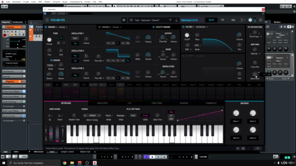Viewport: 296px width, 166px height.
Task: Open Engine 2 Sample type dropdown
Action: click(117, 27)
